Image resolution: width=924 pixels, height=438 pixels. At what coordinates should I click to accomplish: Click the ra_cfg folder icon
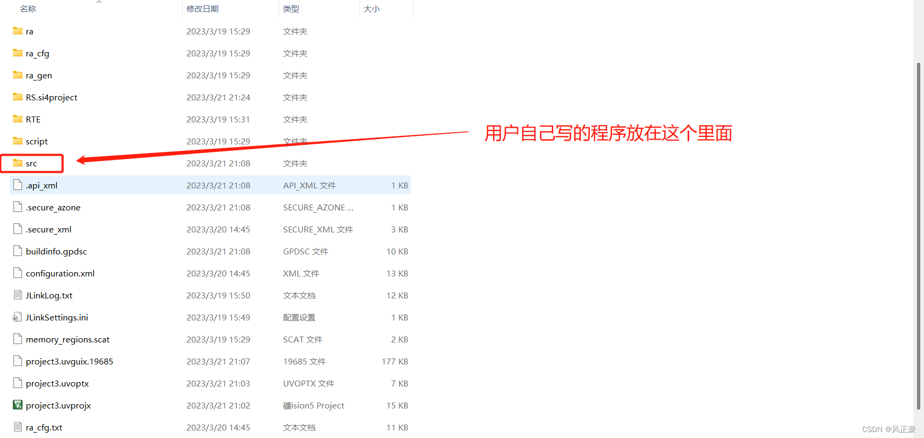[x=18, y=53]
